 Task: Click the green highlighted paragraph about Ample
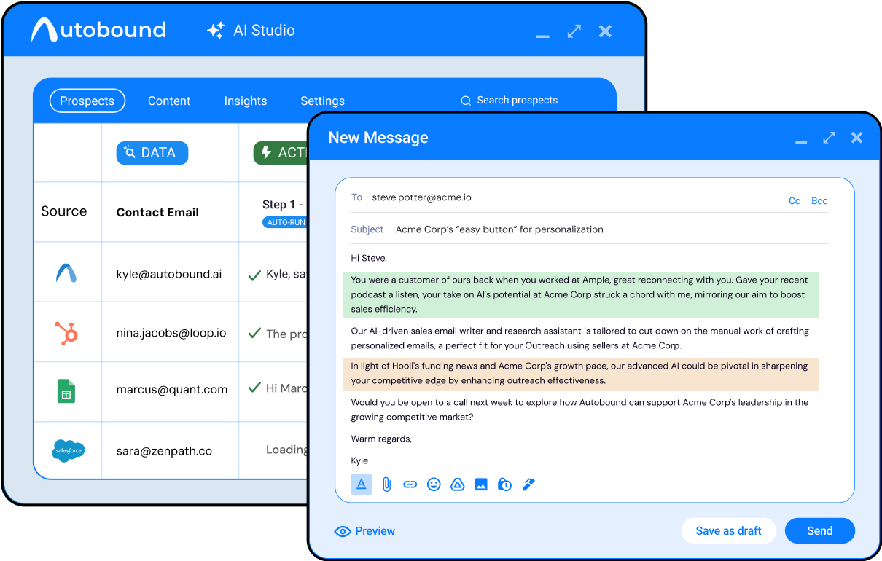click(581, 294)
